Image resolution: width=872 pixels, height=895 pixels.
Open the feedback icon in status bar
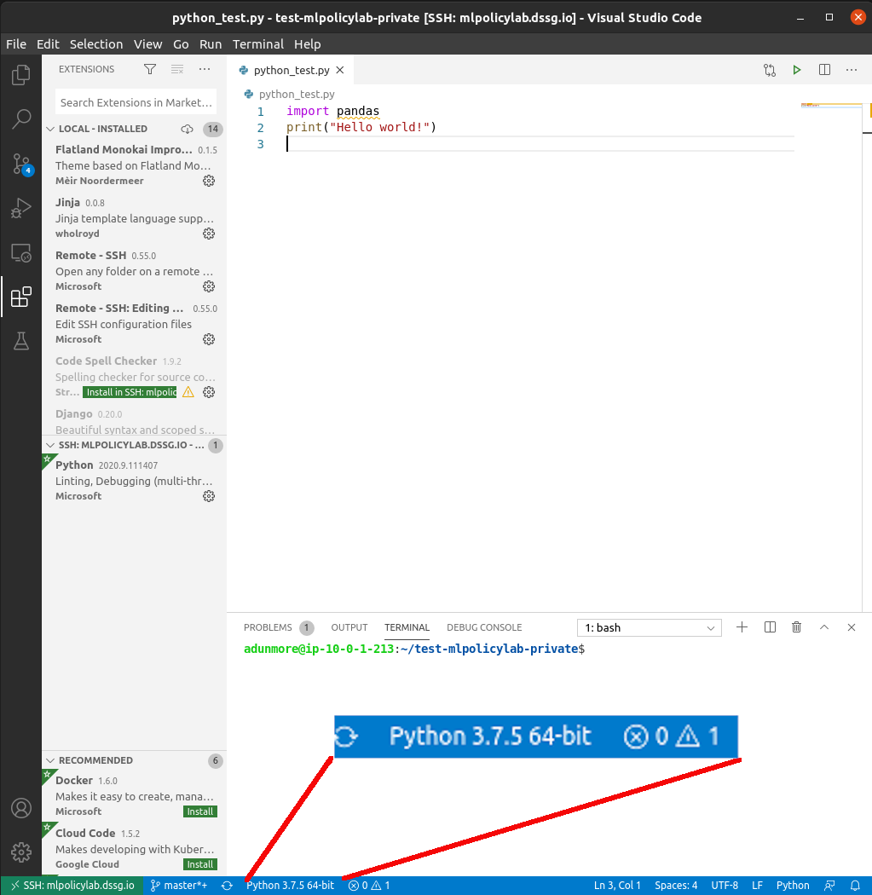tap(829, 886)
